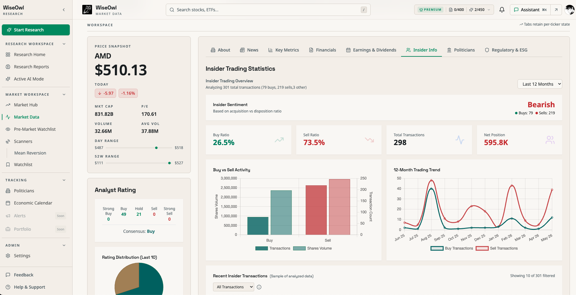Click the -1.16% change badge
Viewport: 576px width, 295px height.
click(x=128, y=93)
